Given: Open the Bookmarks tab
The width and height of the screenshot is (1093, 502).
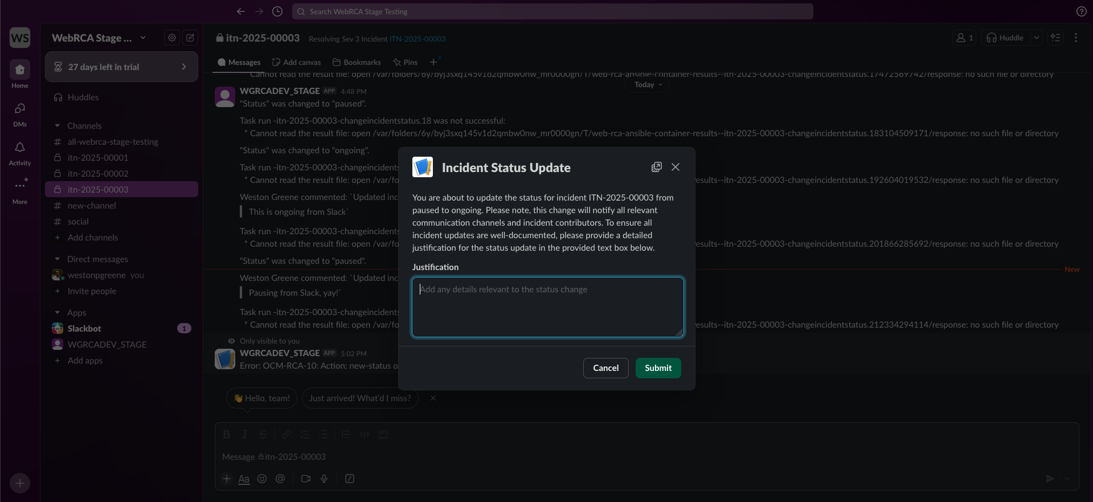Looking at the screenshot, I should pyautogui.click(x=357, y=62).
